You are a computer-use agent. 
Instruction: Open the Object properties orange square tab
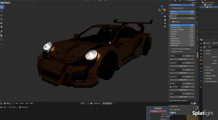[x=201, y=68]
